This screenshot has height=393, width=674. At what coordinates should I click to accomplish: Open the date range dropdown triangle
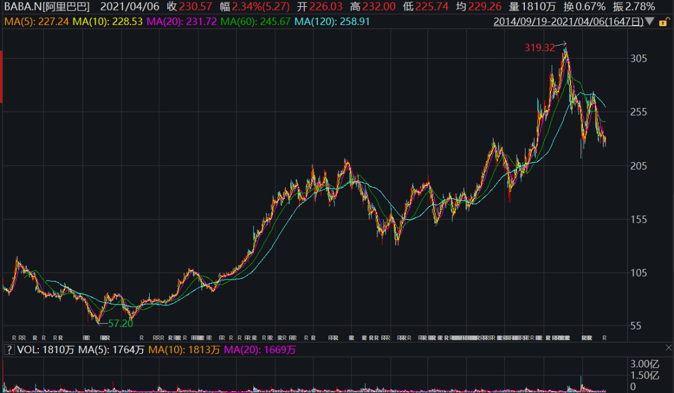[650, 22]
